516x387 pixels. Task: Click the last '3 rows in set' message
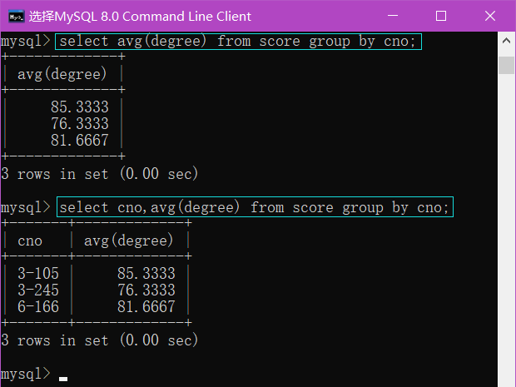click(x=99, y=340)
